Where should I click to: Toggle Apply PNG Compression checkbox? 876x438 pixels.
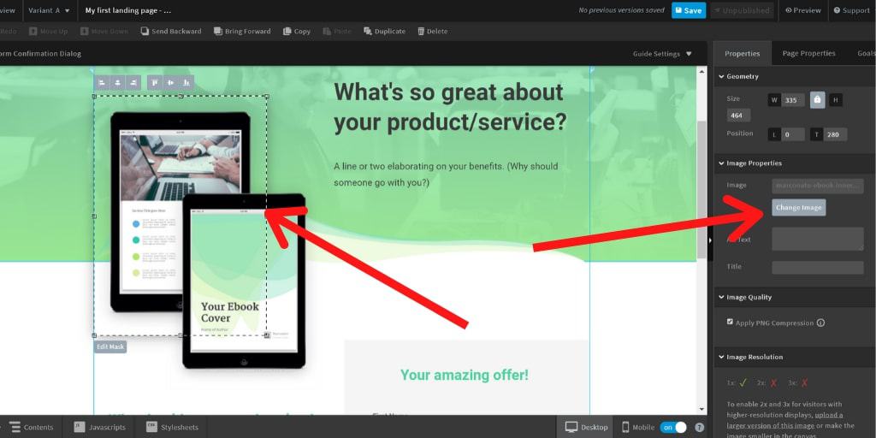(730, 322)
